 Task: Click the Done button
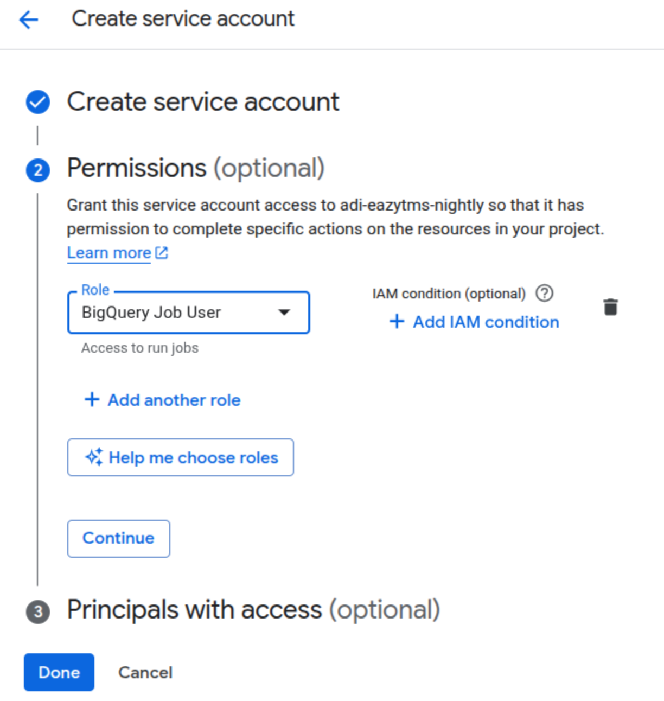pyautogui.click(x=59, y=672)
